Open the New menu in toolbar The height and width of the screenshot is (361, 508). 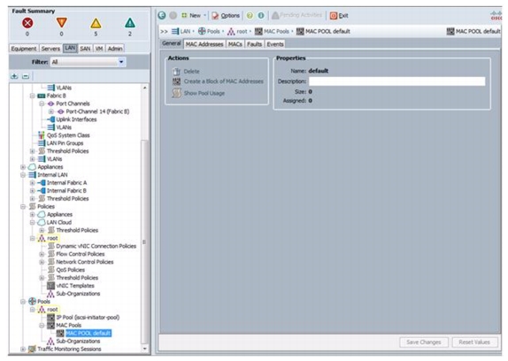(x=194, y=15)
